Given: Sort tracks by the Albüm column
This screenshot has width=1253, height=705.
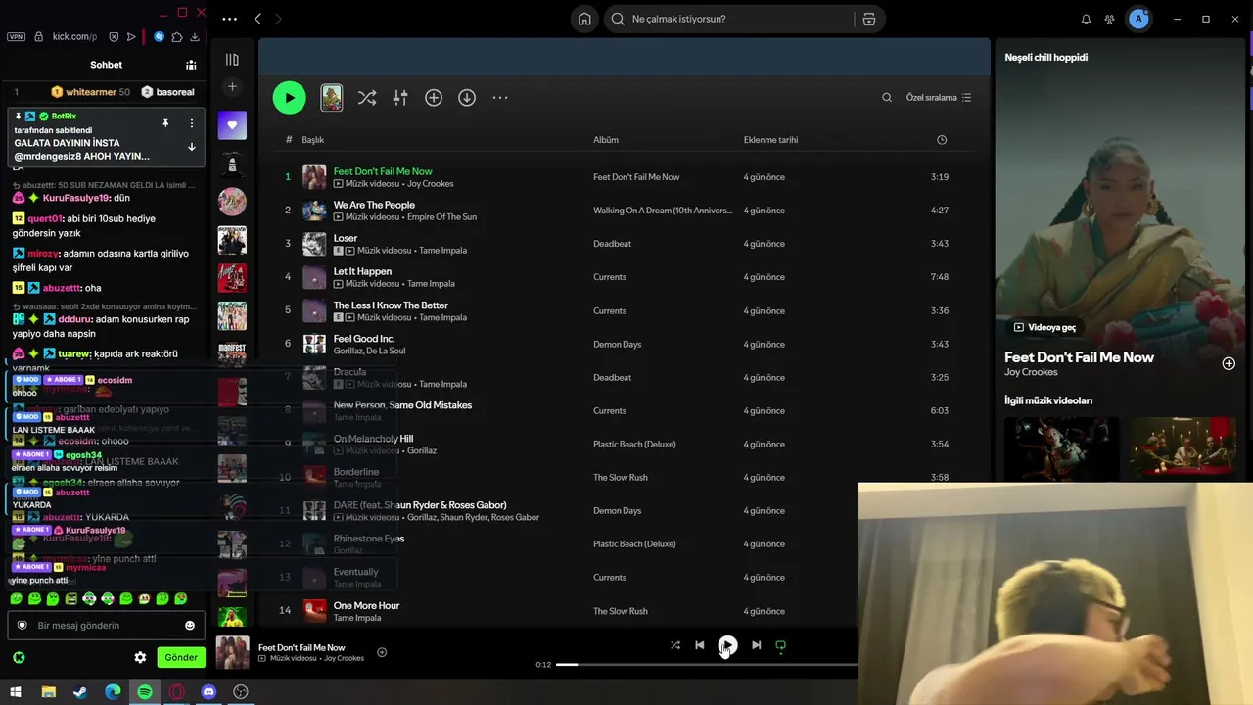Looking at the screenshot, I should pos(606,140).
